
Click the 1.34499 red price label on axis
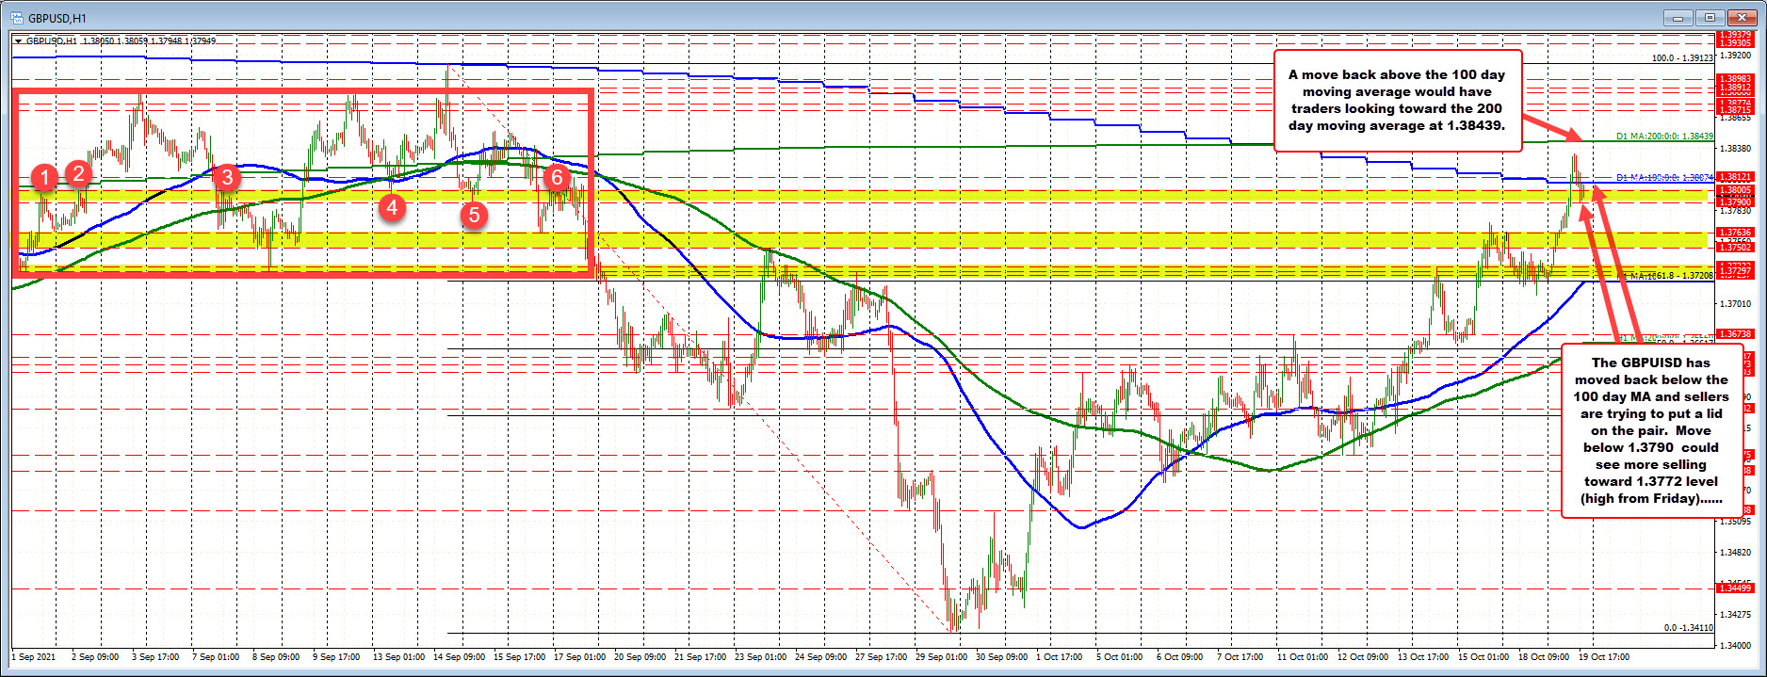(1735, 588)
